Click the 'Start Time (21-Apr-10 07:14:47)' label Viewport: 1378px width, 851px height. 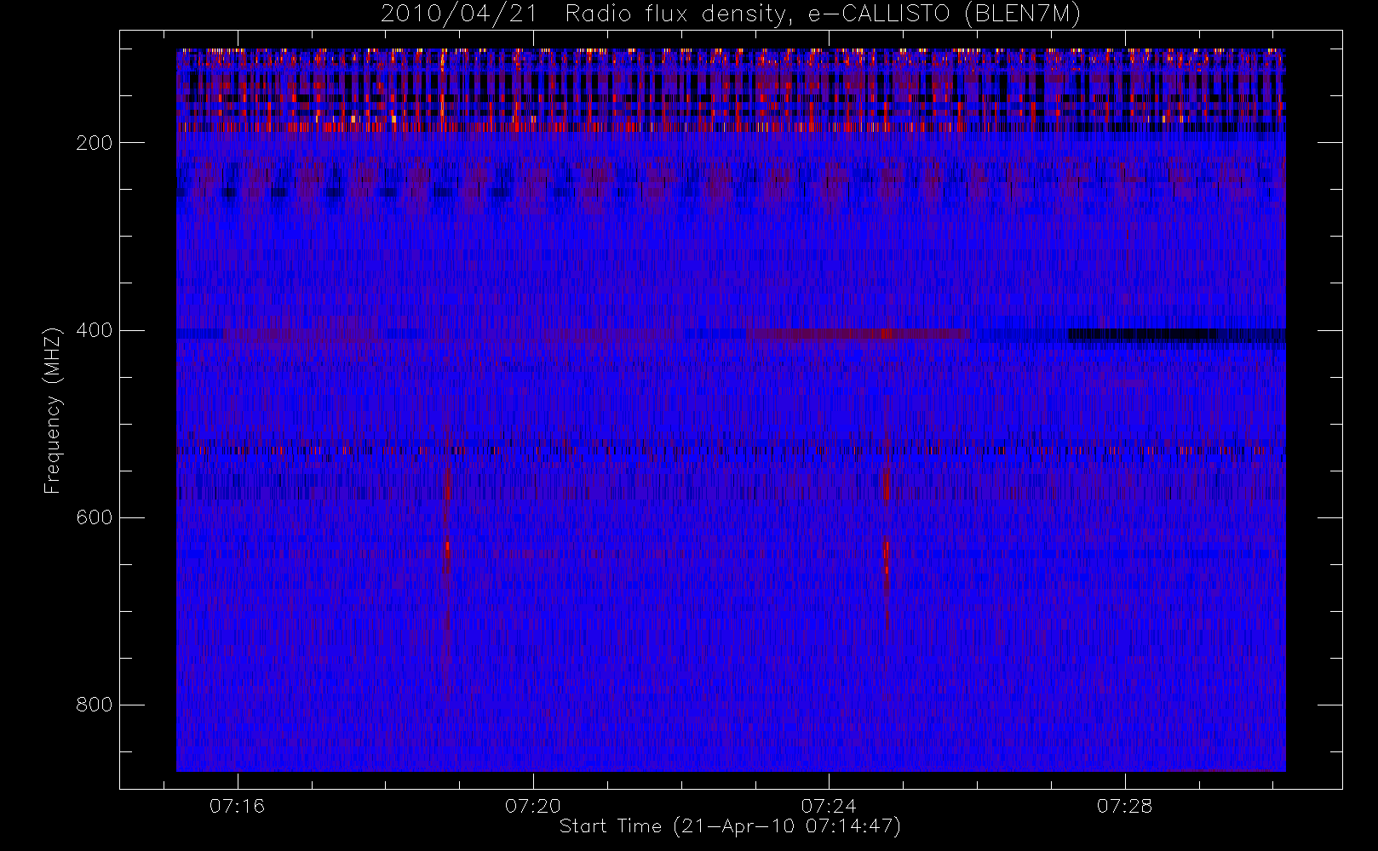click(x=730, y=826)
